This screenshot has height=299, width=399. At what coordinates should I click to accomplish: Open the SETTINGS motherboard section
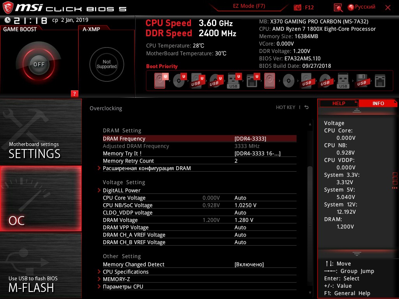pos(41,132)
